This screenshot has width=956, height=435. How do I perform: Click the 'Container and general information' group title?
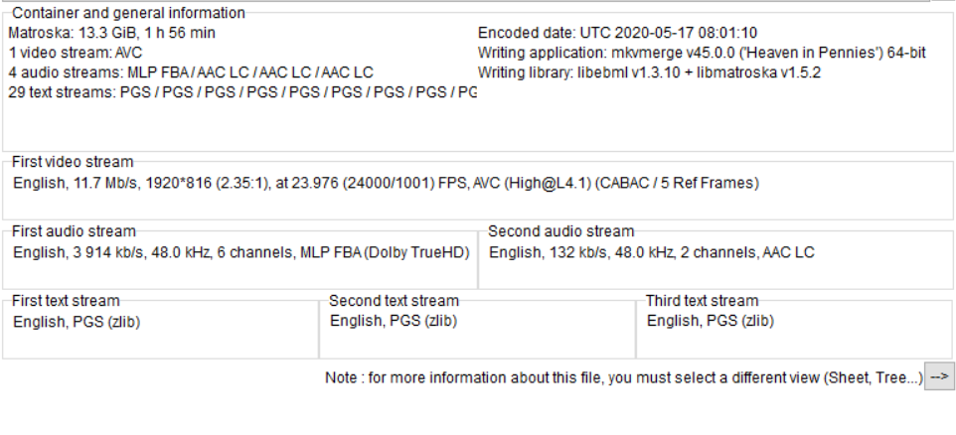click(x=128, y=13)
